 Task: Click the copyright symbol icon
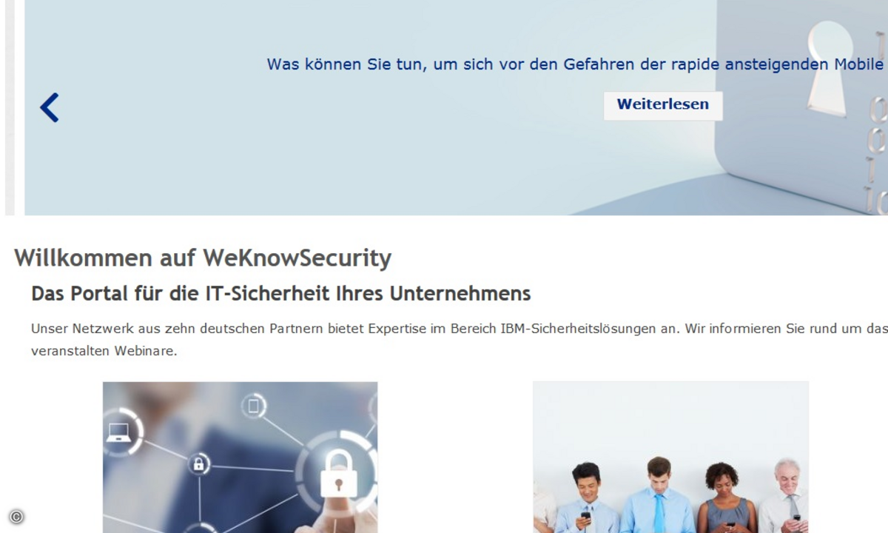[16, 517]
